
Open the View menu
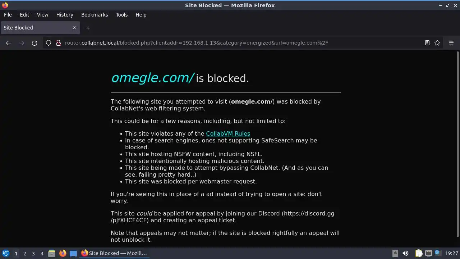click(42, 15)
